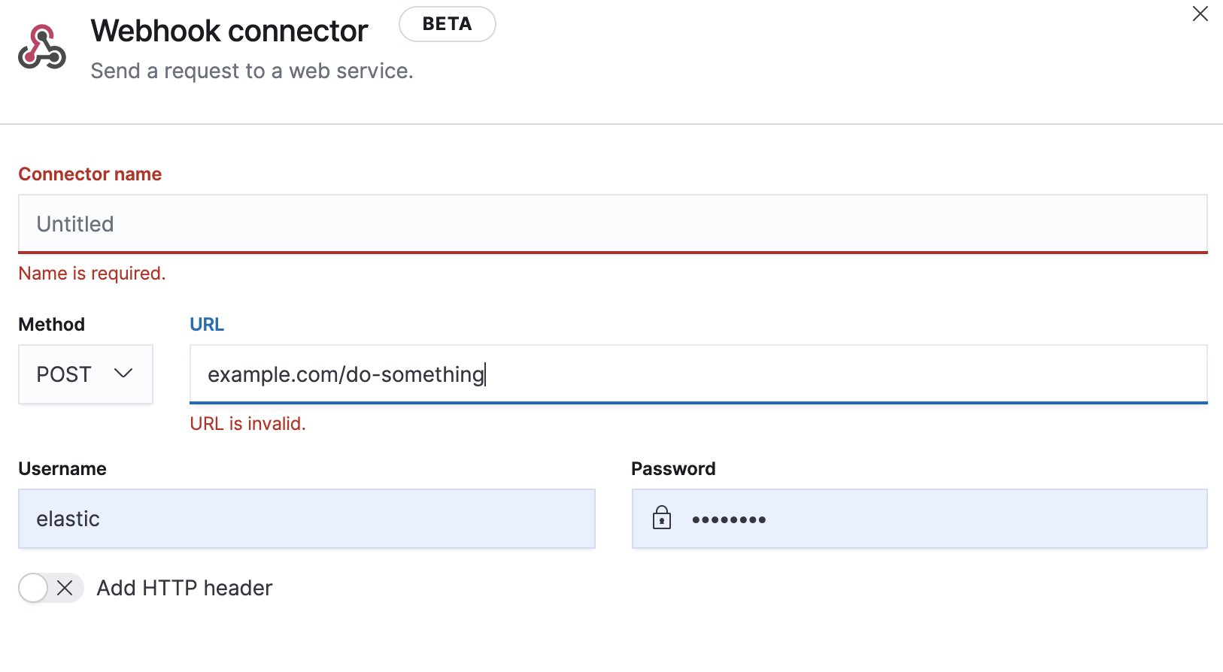The width and height of the screenshot is (1223, 672).
Task: Click the Username label
Action: pos(62,469)
